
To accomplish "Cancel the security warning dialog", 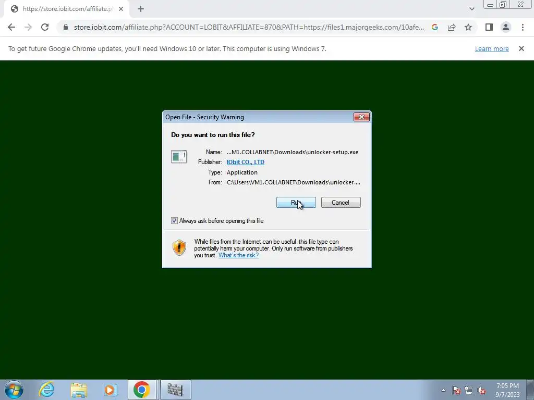I will (x=341, y=203).
